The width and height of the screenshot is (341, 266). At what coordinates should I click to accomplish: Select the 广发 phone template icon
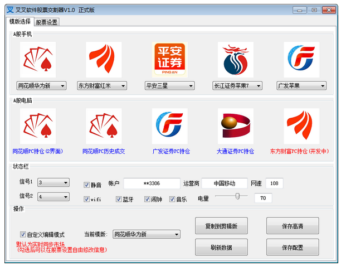(301, 60)
